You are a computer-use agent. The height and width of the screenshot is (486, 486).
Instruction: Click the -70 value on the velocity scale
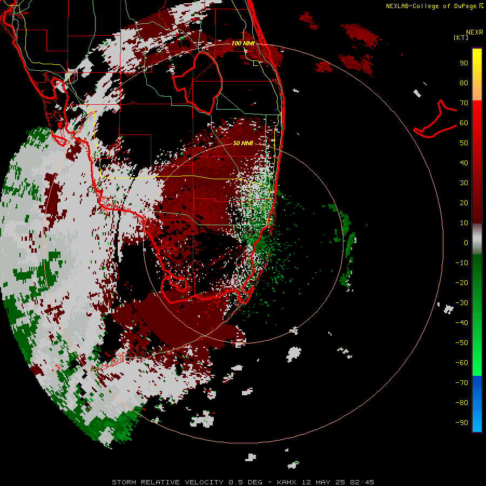(462, 382)
